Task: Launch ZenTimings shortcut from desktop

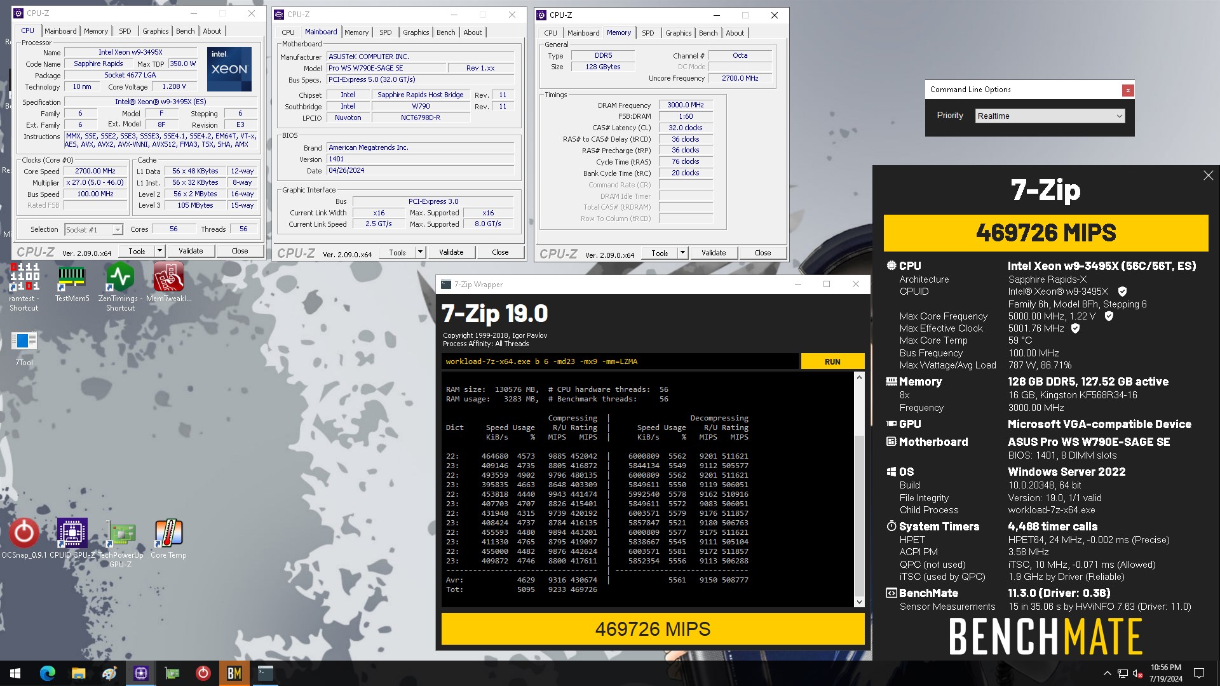Action: [x=120, y=286]
